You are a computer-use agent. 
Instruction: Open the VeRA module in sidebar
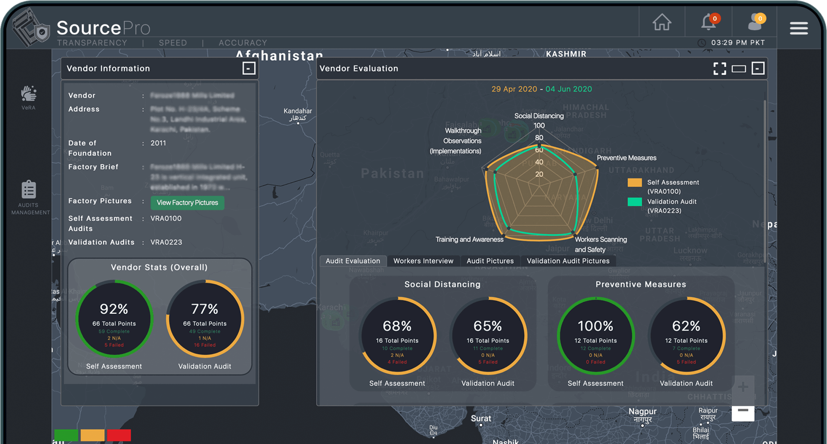click(29, 98)
